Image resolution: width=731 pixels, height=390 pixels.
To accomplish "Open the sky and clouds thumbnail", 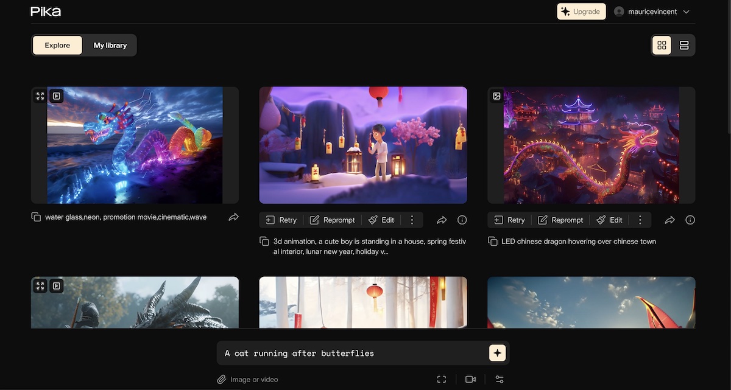I will [592, 302].
